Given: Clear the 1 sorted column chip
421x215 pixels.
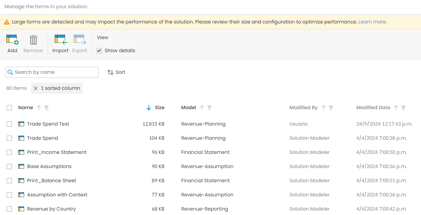Looking at the screenshot, I should pos(36,88).
